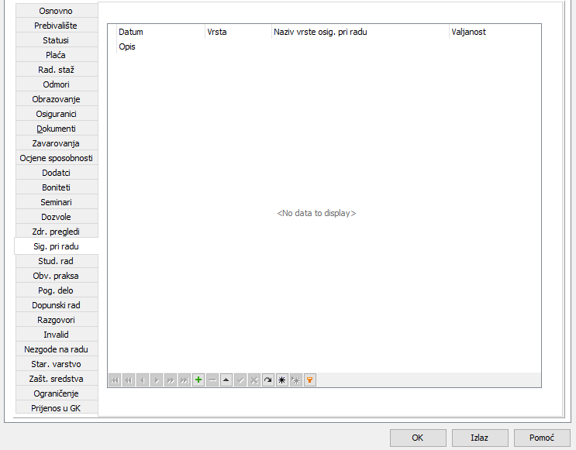Screen dimensions: 576x450
Task: Click the green plus add record icon
Action: pos(198,380)
